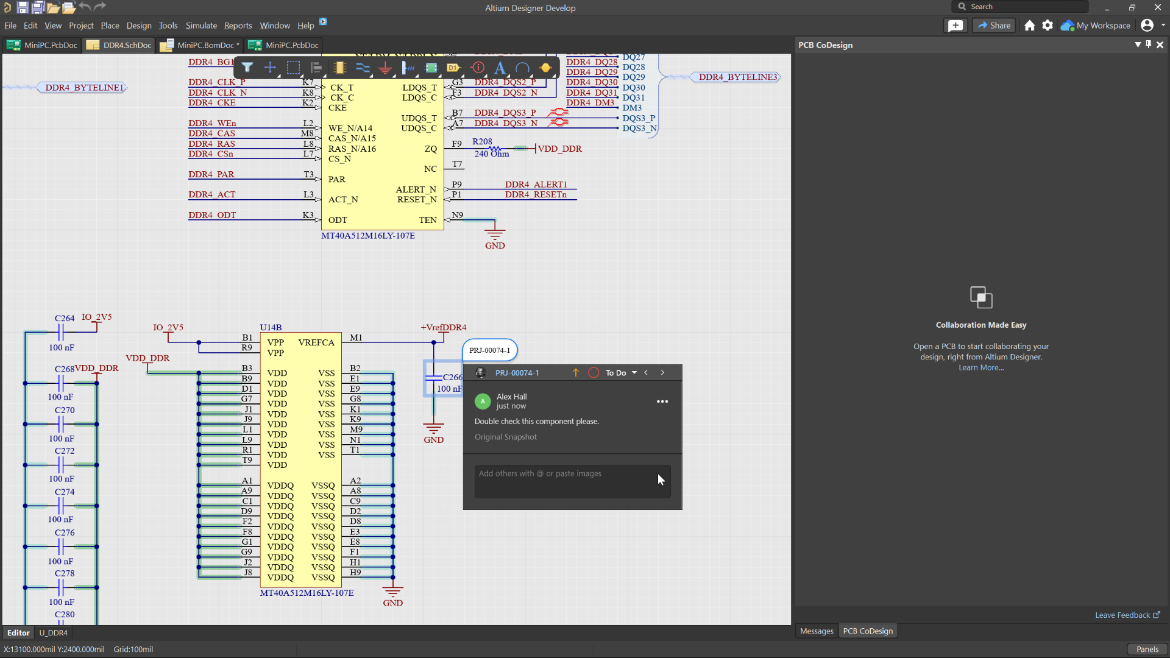Open the PCB CoDesign panel options dropdown

(1138, 44)
